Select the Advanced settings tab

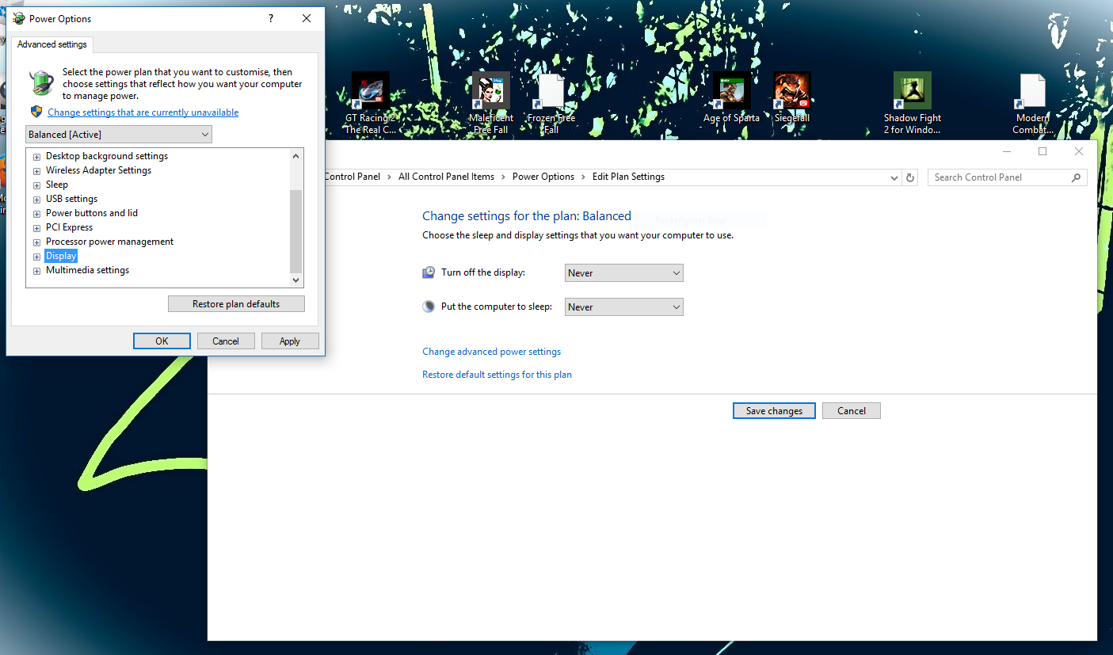click(52, 44)
